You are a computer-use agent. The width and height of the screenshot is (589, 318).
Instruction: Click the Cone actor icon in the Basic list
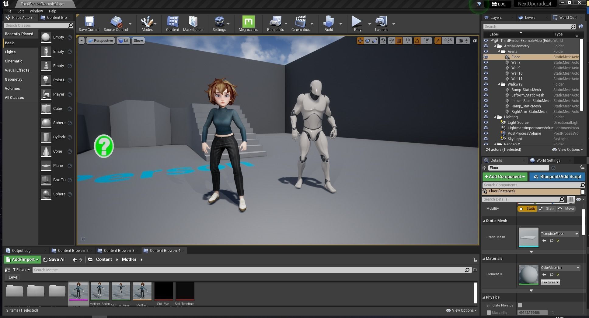(46, 151)
